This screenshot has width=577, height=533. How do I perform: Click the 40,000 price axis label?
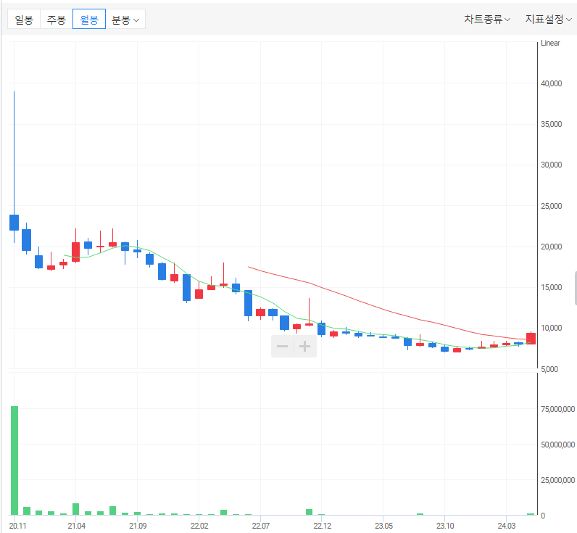pyautogui.click(x=551, y=83)
